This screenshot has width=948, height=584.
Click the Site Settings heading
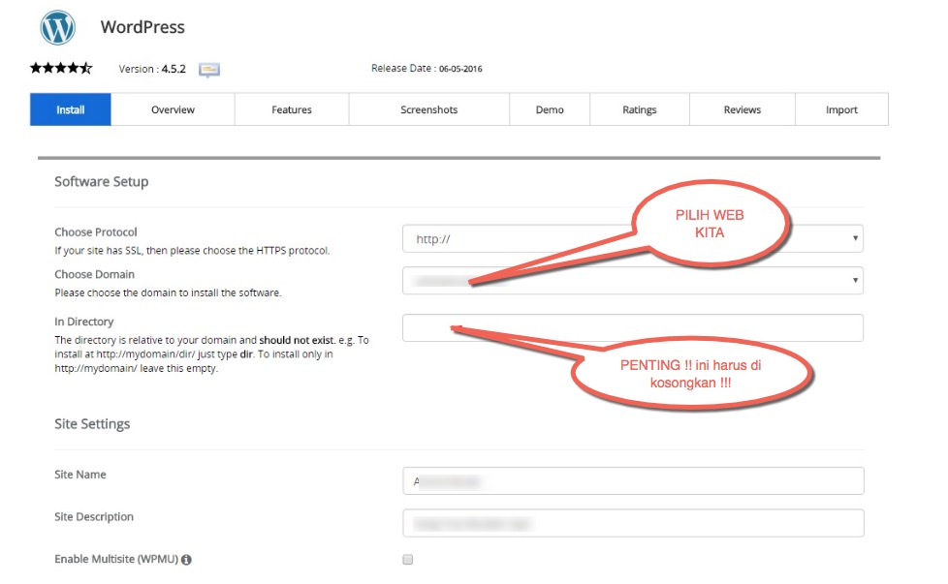click(92, 424)
